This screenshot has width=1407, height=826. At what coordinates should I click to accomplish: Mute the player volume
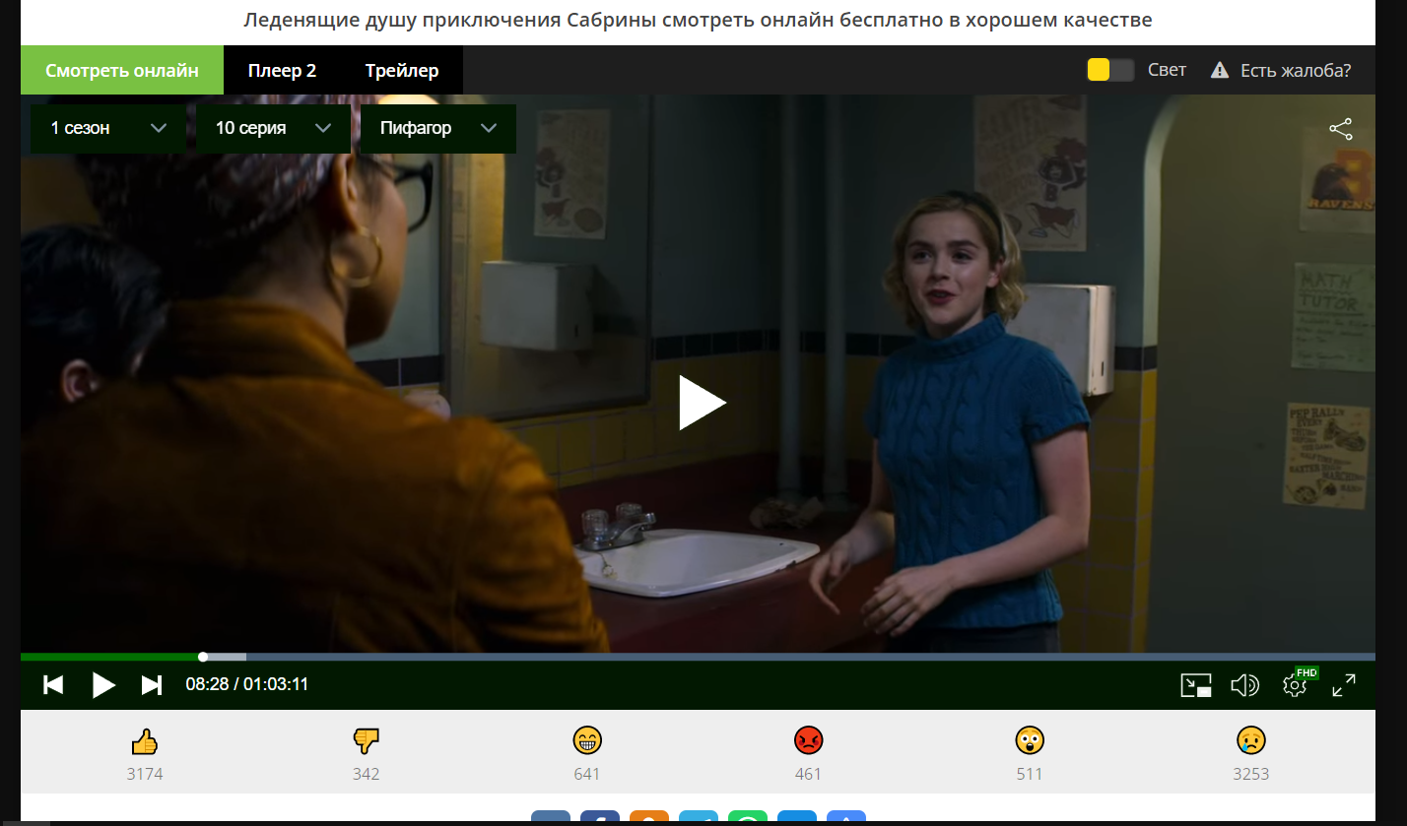click(1245, 685)
